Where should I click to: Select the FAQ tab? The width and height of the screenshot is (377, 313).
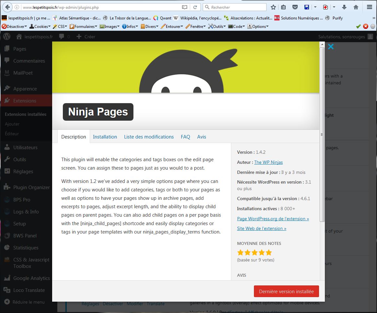pyautogui.click(x=185, y=137)
